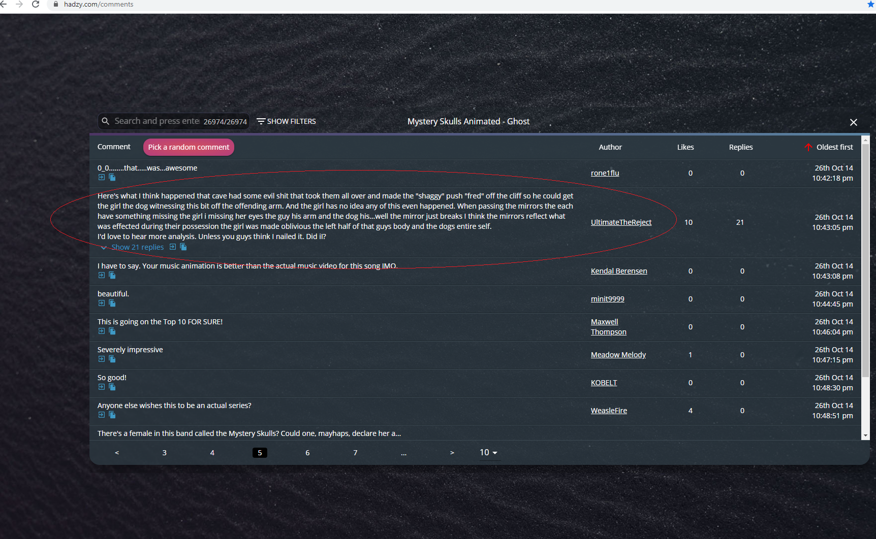Expand Show 21 replies
The image size is (876, 539).
pyautogui.click(x=137, y=247)
